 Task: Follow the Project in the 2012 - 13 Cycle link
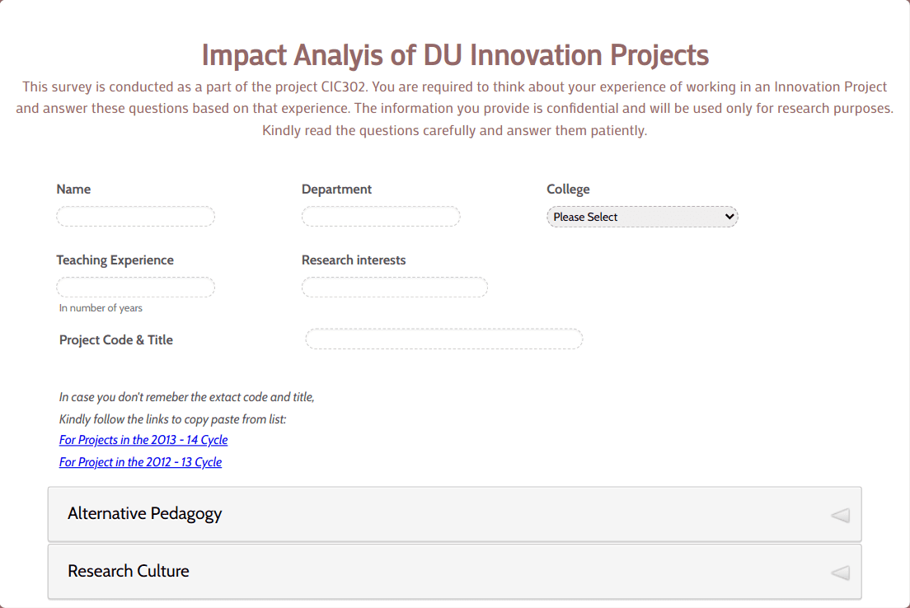click(x=140, y=461)
